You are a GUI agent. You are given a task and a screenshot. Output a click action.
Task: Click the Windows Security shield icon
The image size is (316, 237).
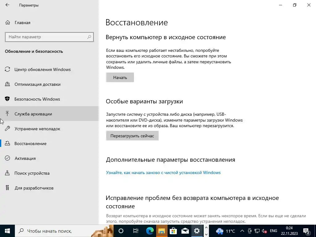(x=7, y=99)
